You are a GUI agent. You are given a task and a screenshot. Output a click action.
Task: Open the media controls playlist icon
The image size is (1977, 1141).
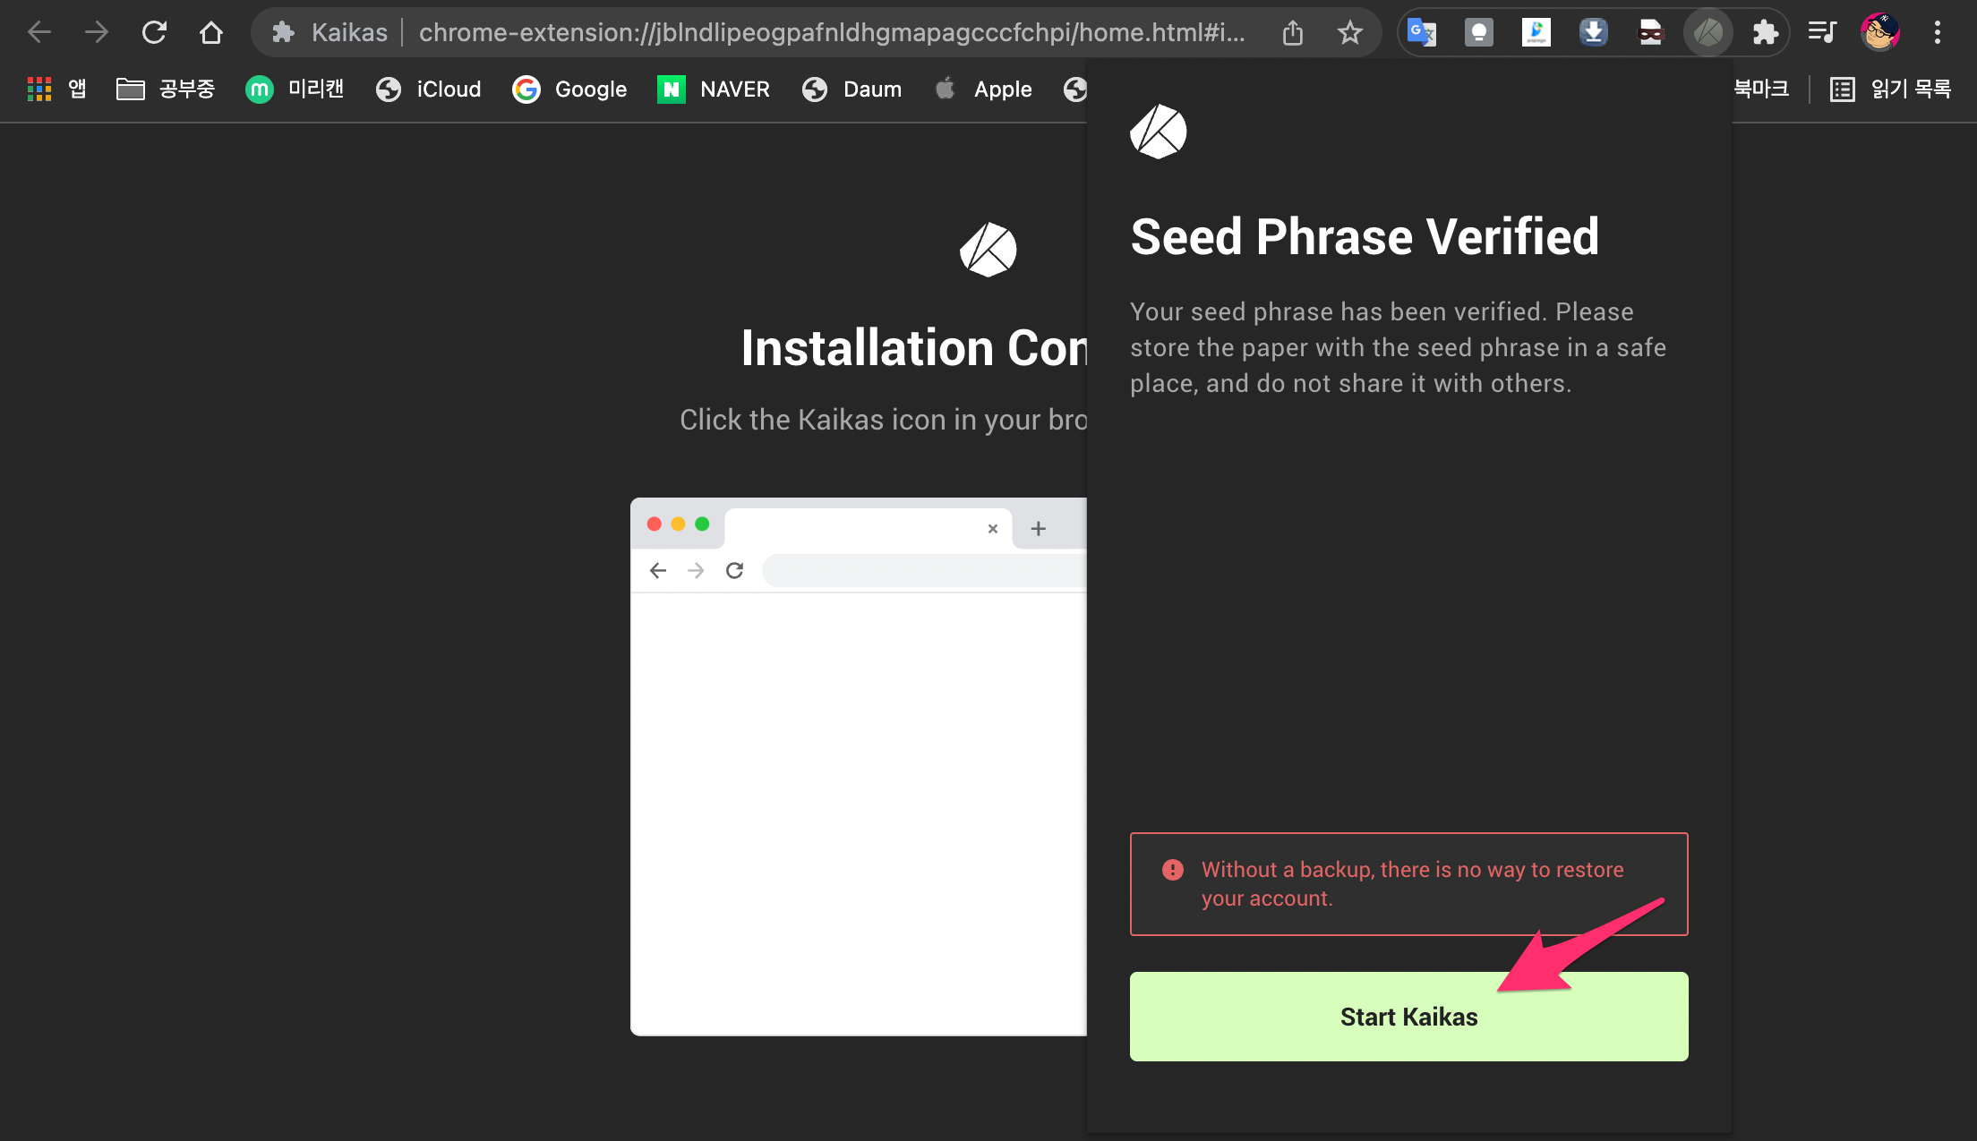tap(1822, 33)
